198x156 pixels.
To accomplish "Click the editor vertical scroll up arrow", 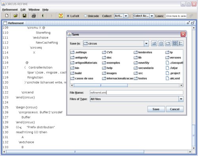I will [194, 28].
